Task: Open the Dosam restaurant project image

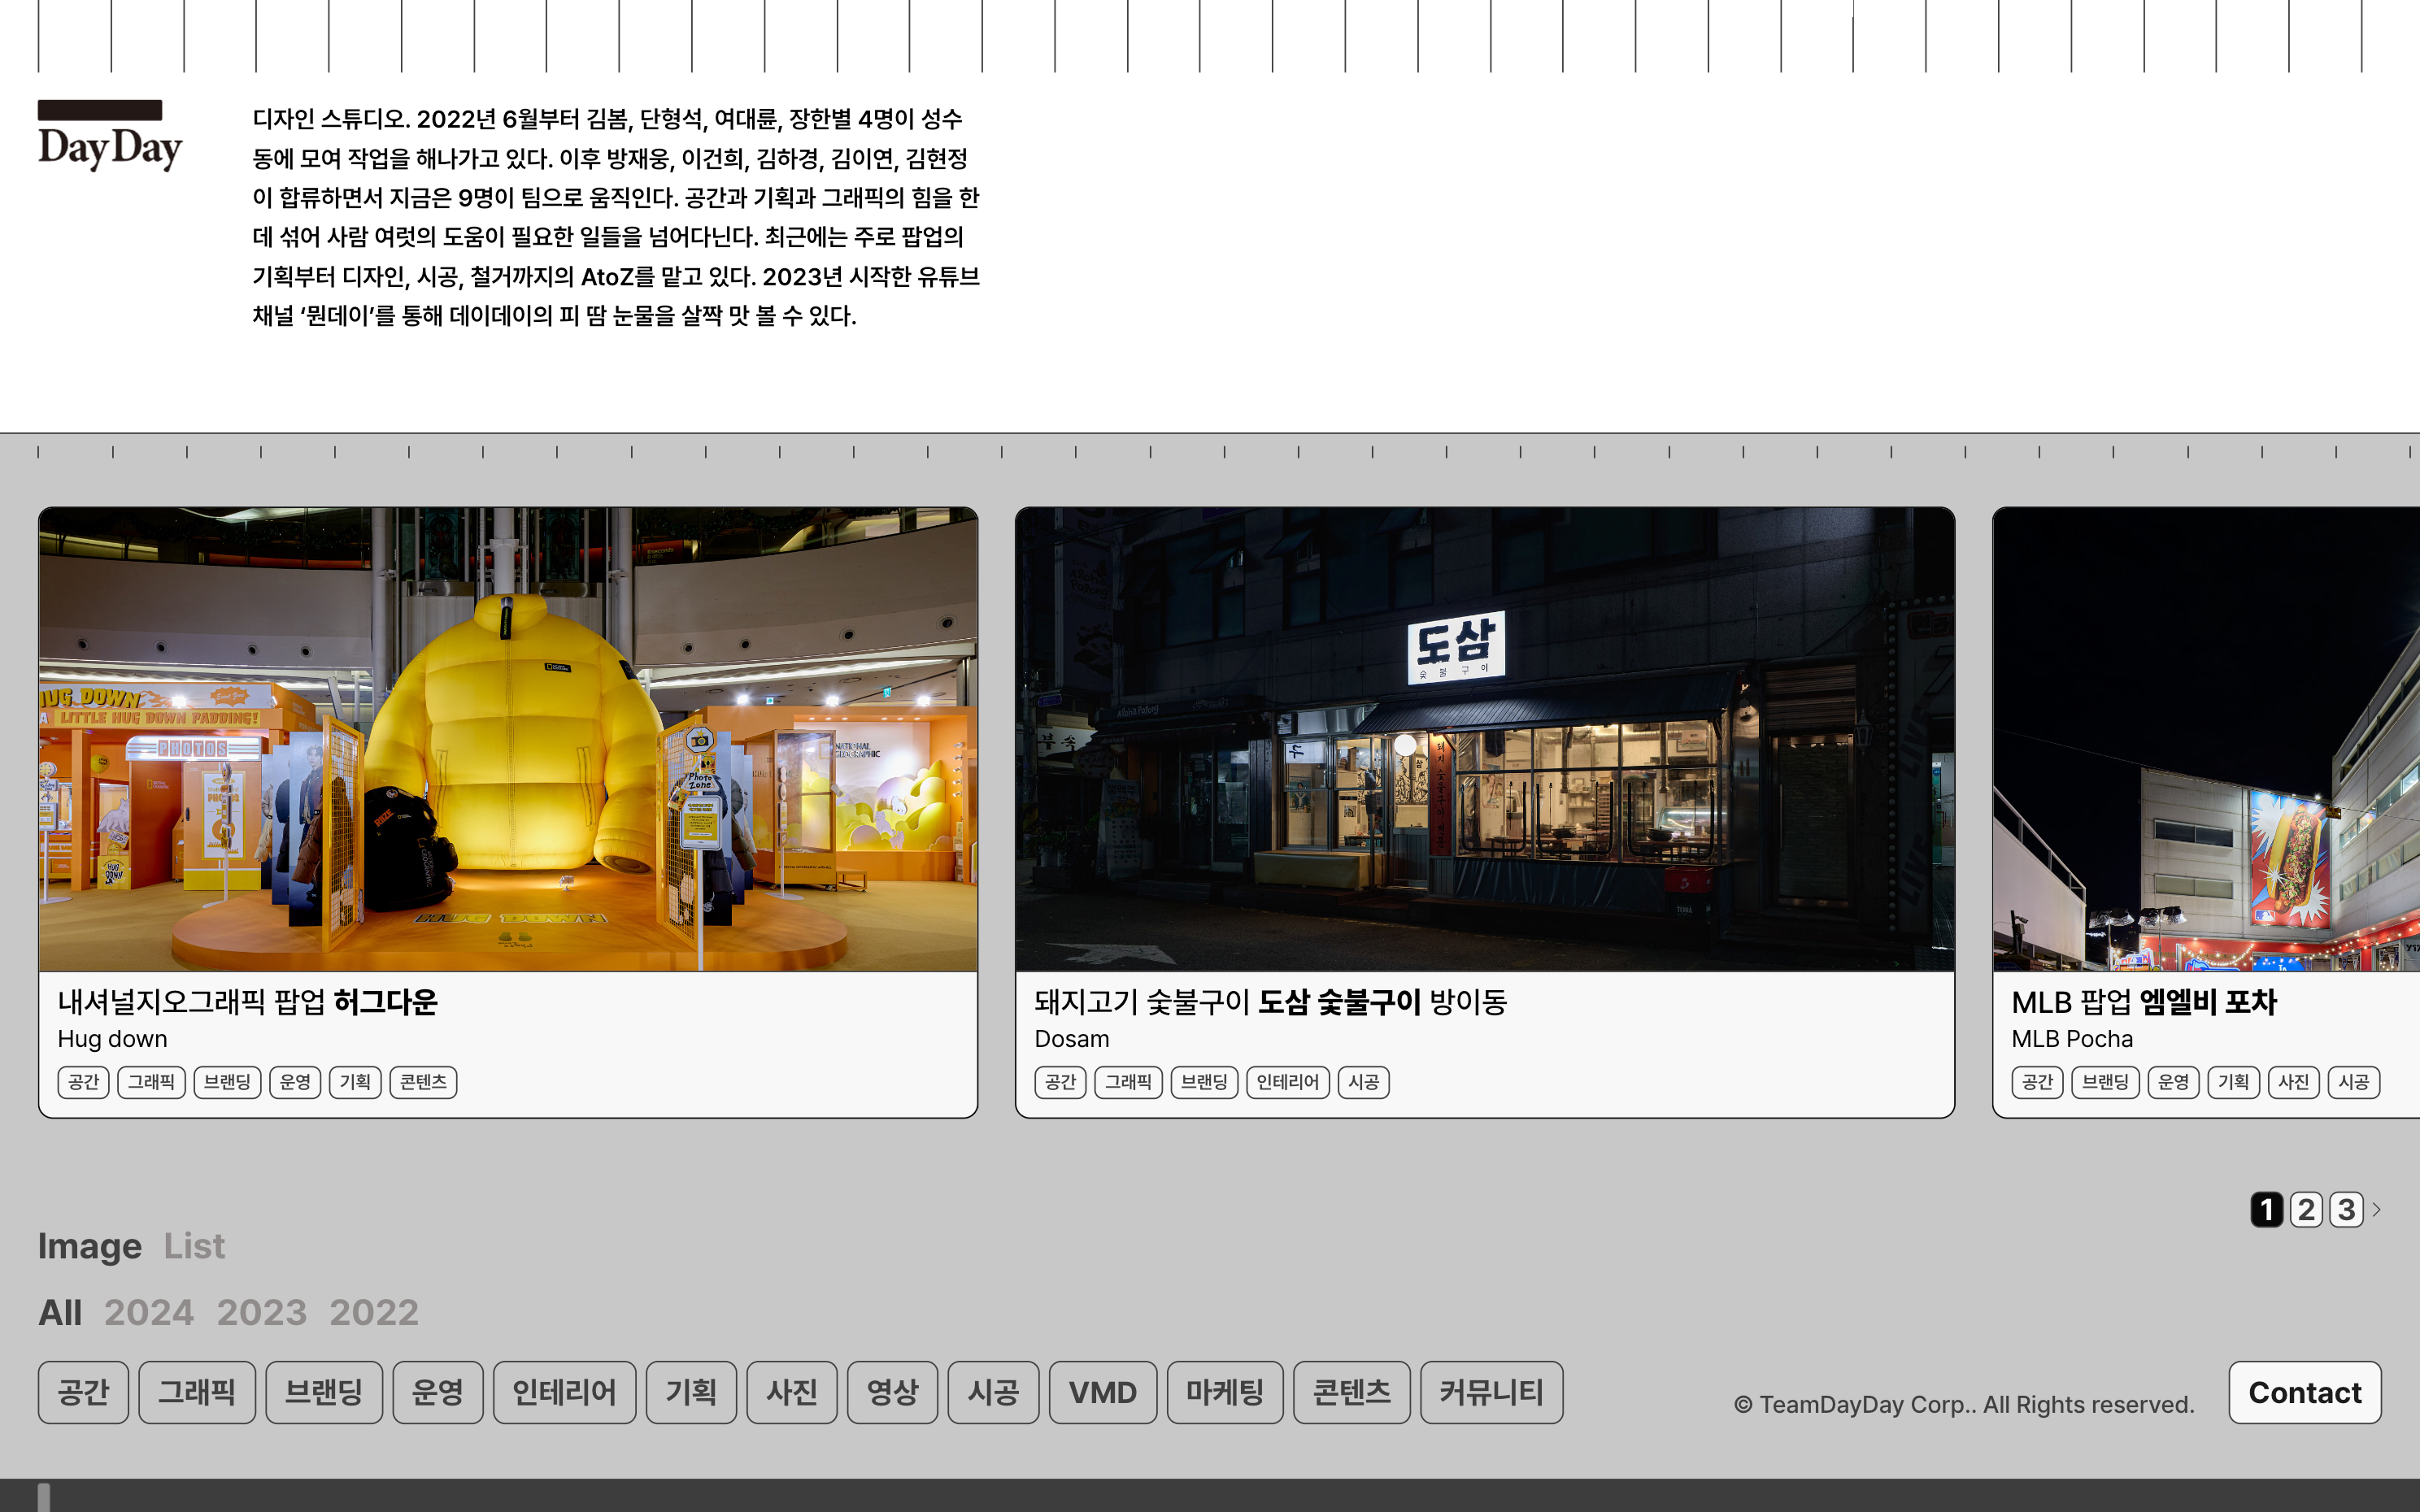Action: [1484, 740]
